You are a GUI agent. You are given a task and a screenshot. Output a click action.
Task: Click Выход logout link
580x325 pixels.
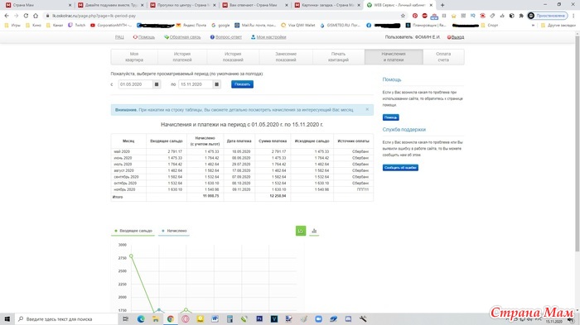pos(456,37)
